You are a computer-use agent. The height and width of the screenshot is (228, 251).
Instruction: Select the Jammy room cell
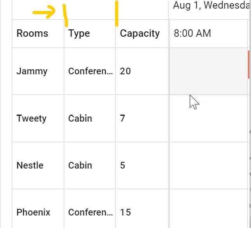coord(32,71)
